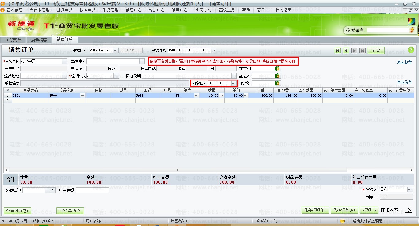Expand the 收款账户 up-arrow toggle

click(52, 190)
